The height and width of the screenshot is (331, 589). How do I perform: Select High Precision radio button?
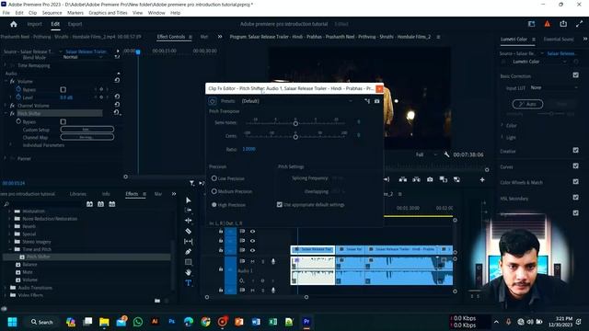pos(214,205)
